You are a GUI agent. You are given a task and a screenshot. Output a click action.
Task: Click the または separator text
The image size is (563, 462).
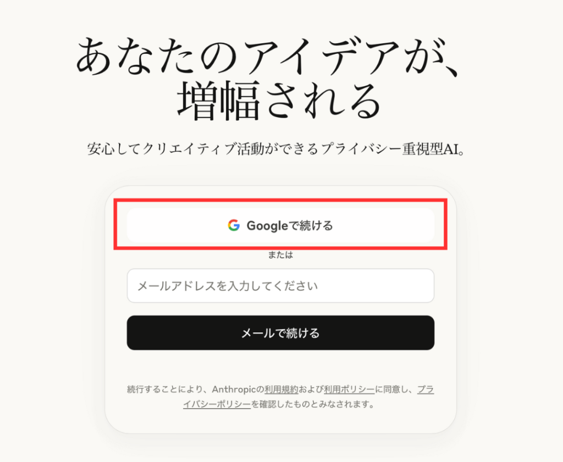coord(280,255)
